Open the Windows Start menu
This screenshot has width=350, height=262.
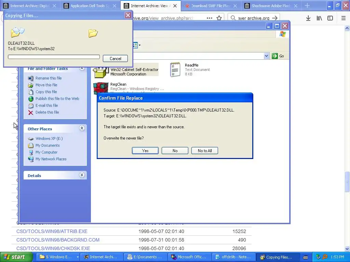click(16, 257)
